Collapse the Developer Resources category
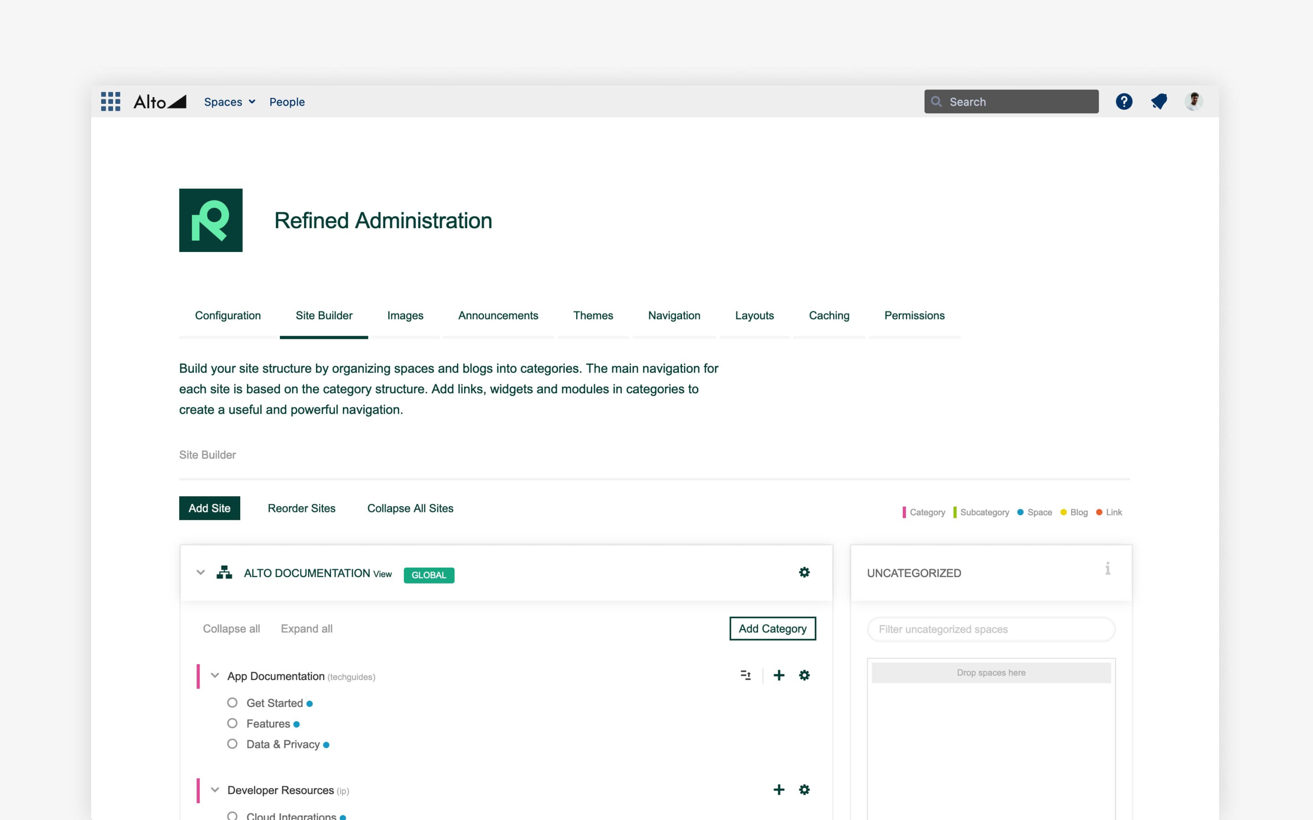Image resolution: width=1313 pixels, height=820 pixels. click(x=215, y=790)
